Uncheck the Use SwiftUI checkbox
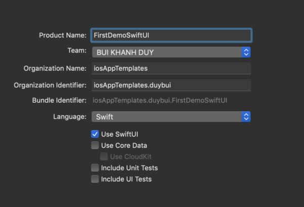Image resolution: width=304 pixels, height=207 pixels. 95,134
